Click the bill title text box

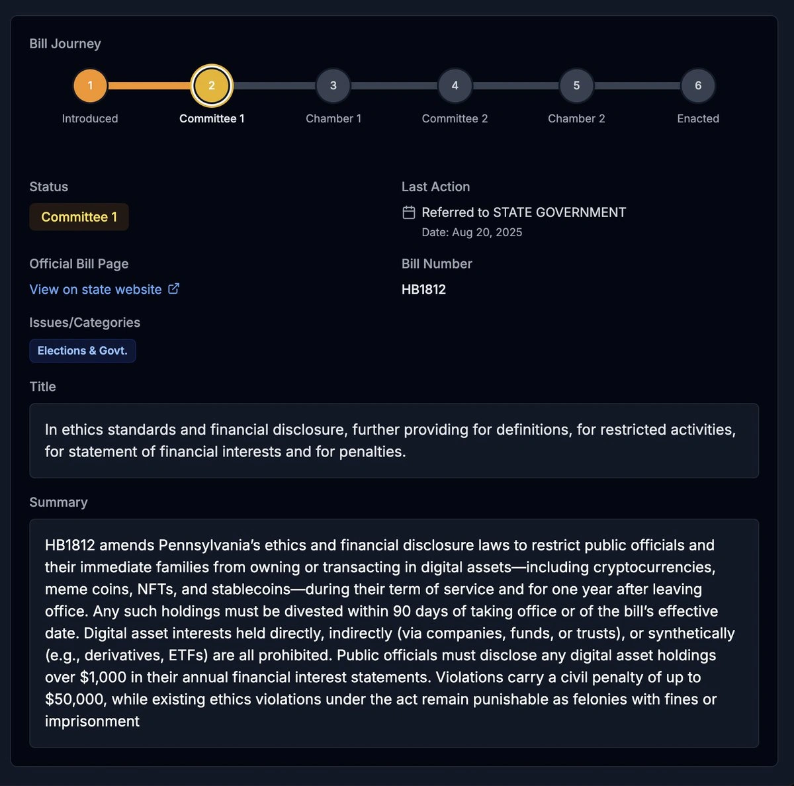click(x=394, y=441)
